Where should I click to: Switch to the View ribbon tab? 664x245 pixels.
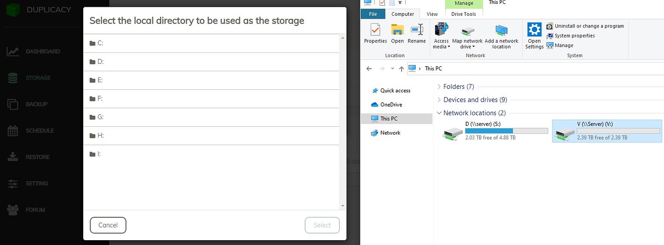click(x=432, y=14)
